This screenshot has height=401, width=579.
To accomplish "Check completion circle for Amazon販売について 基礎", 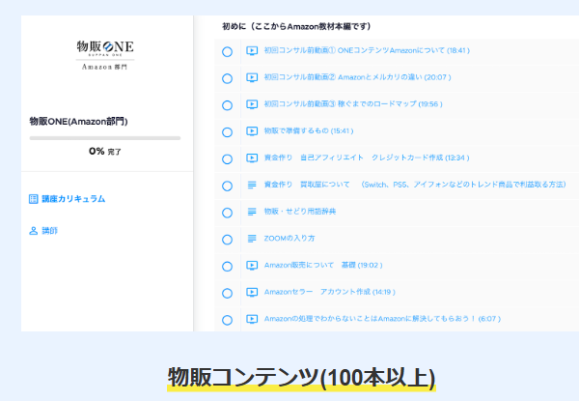I will pyautogui.click(x=227, y=266).
